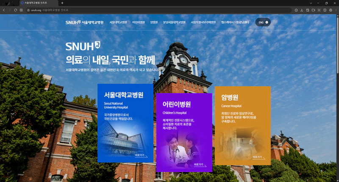The height and width of the screenshot is (182, 339).
Task: Open the orange 암병원 card
Action: pyautogui.click(x=243, y=126)
